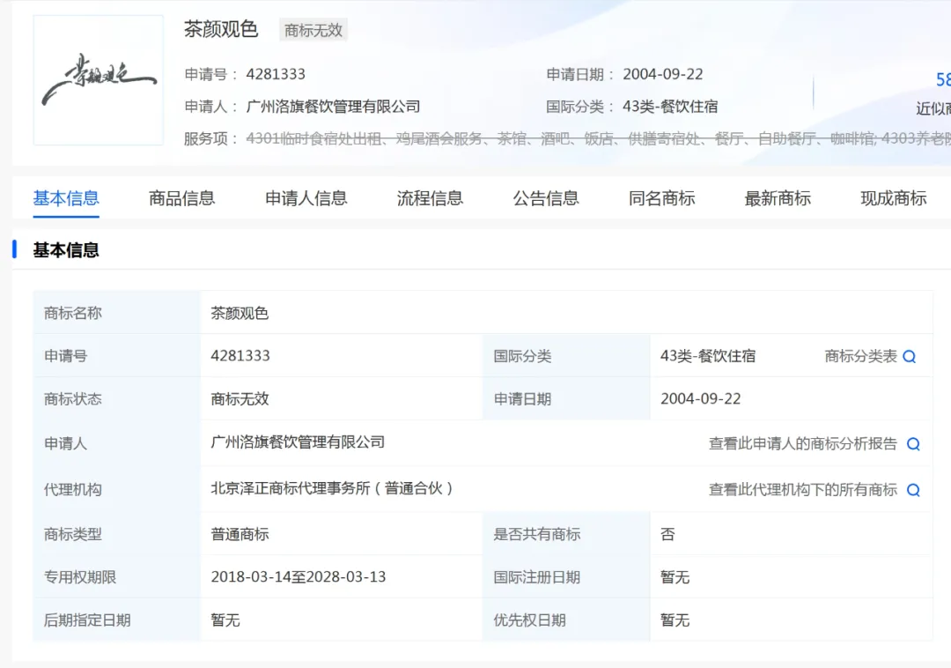Click the 茶颜观色 value in 商标名称 row
The width and height of the screenshot is (951, 668).
click(x=240, y=313)
